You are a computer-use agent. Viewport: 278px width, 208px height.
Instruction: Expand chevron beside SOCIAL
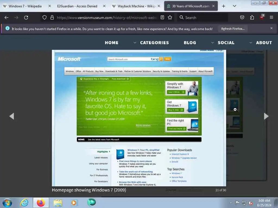click(212, 43)
